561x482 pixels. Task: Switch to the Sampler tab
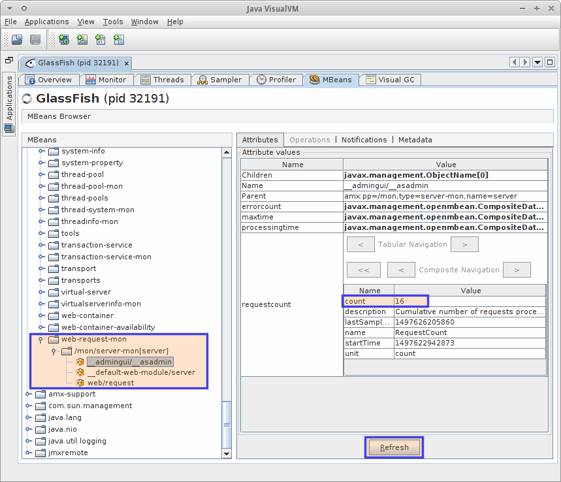219,80
